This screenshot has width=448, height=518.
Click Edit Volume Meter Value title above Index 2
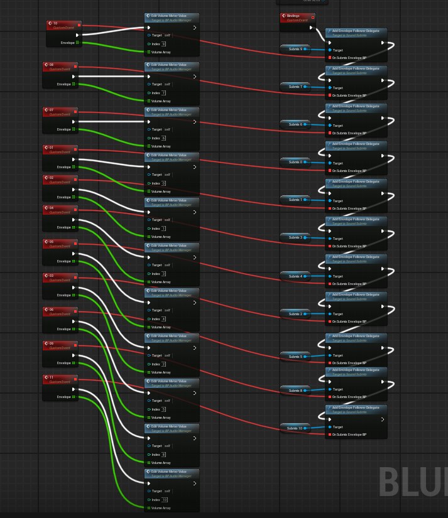(168, 336)
